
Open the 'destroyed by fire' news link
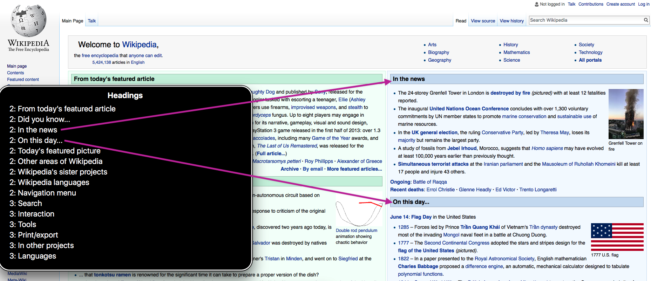[510, 93]
